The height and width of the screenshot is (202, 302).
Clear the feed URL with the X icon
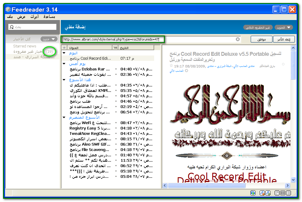click(238, 39)
